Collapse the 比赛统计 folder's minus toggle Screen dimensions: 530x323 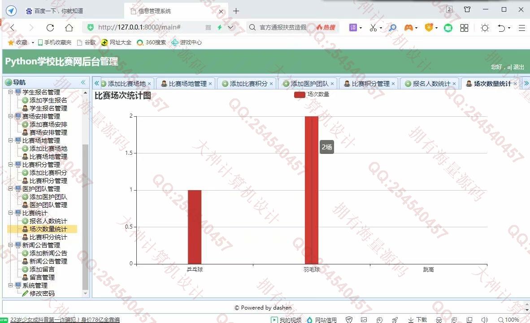coord(10,213)
